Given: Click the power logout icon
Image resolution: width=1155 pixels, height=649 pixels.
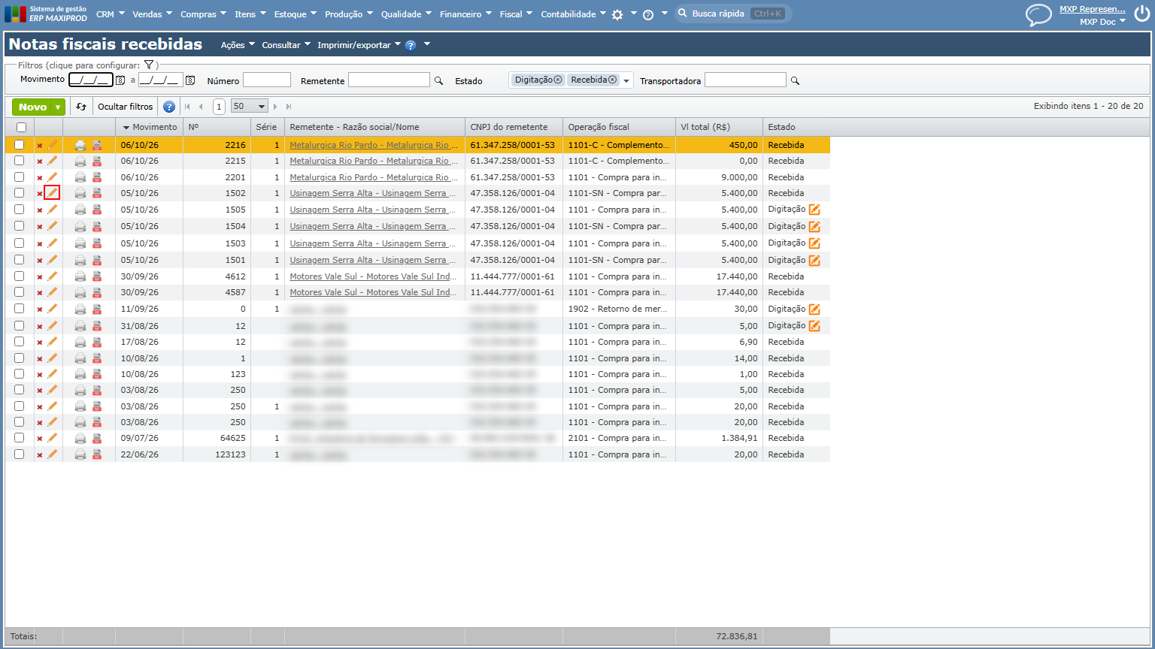Looking at the screenshot, I should (1141, 14).
